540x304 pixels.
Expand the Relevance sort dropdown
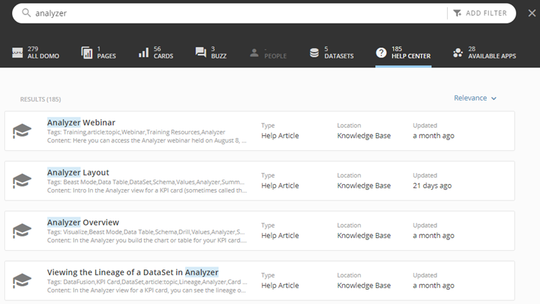coord(475,98)
